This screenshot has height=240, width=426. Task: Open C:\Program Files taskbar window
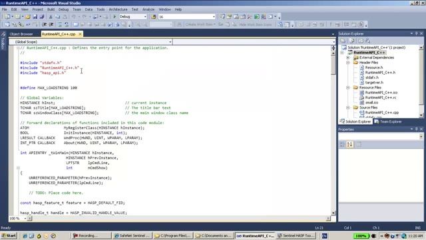coord(173,235)
